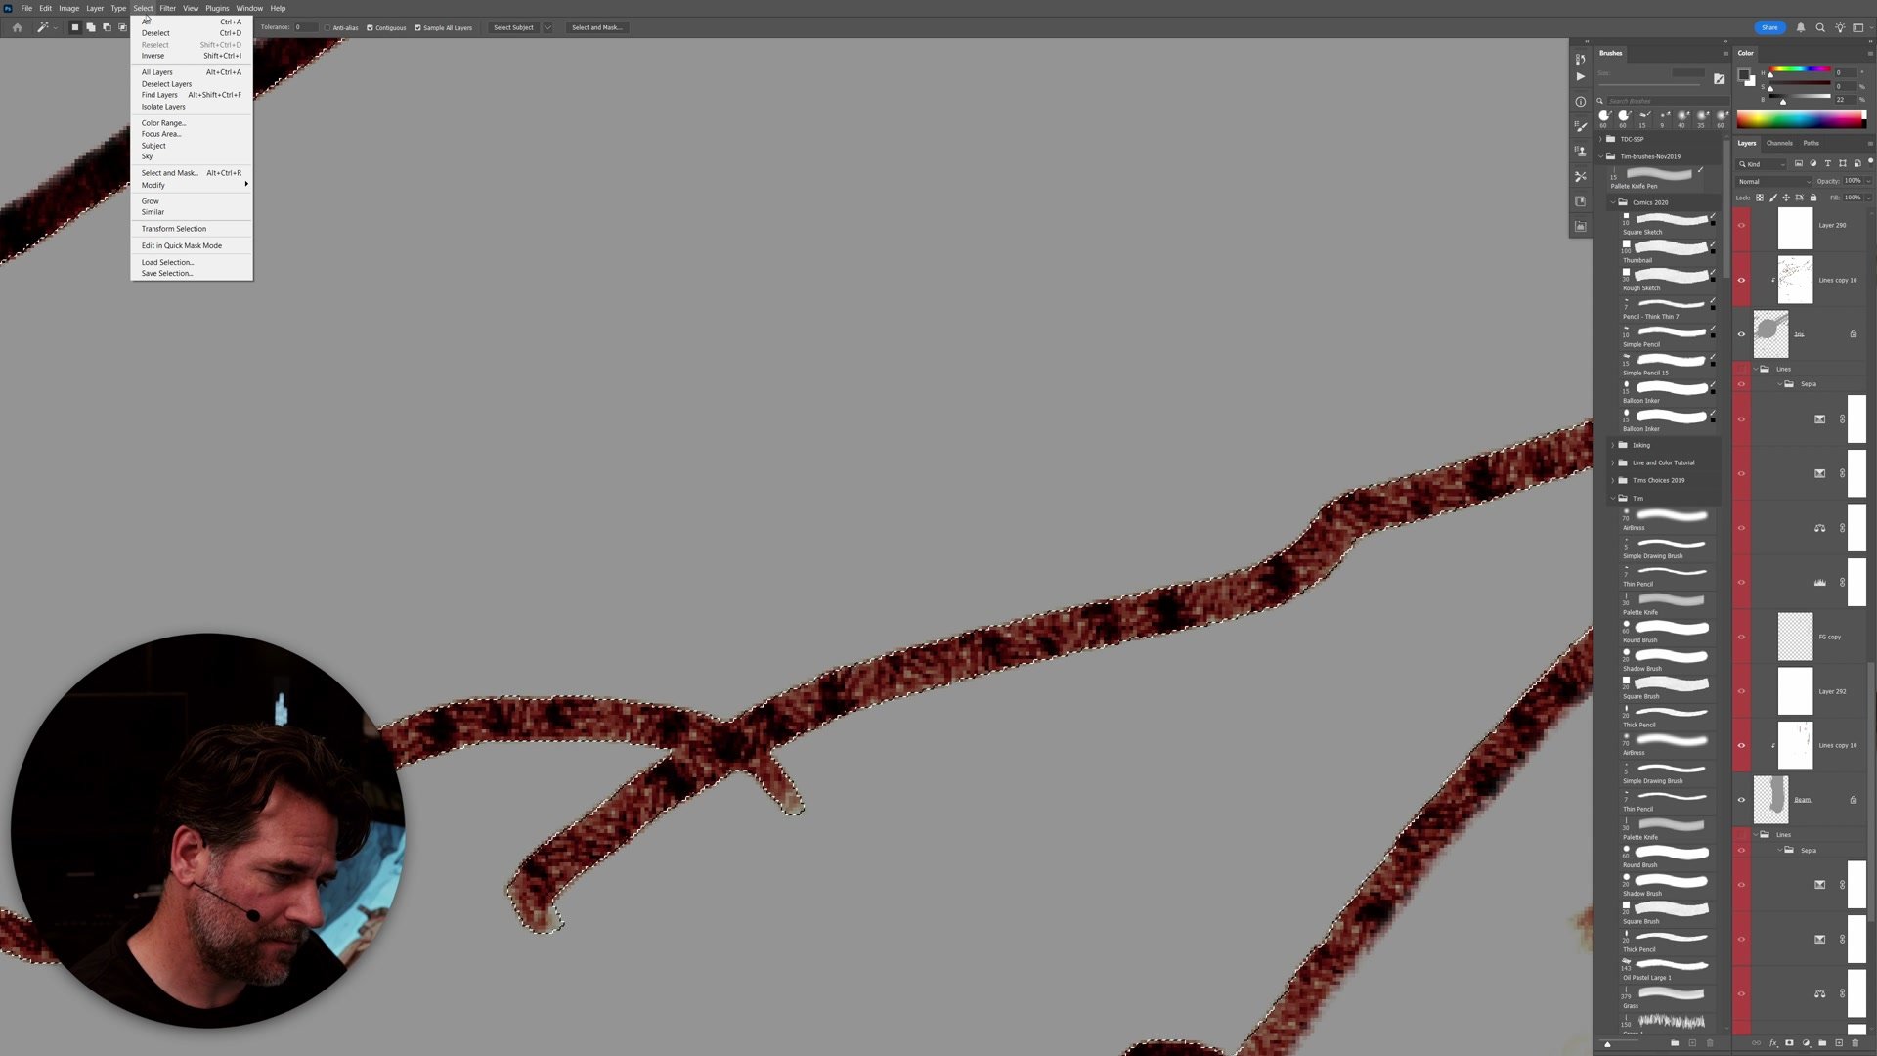Delete the current layer with the trash icon
The height and width of the screenshot is (1056, 1877).
point(1855,1043)
